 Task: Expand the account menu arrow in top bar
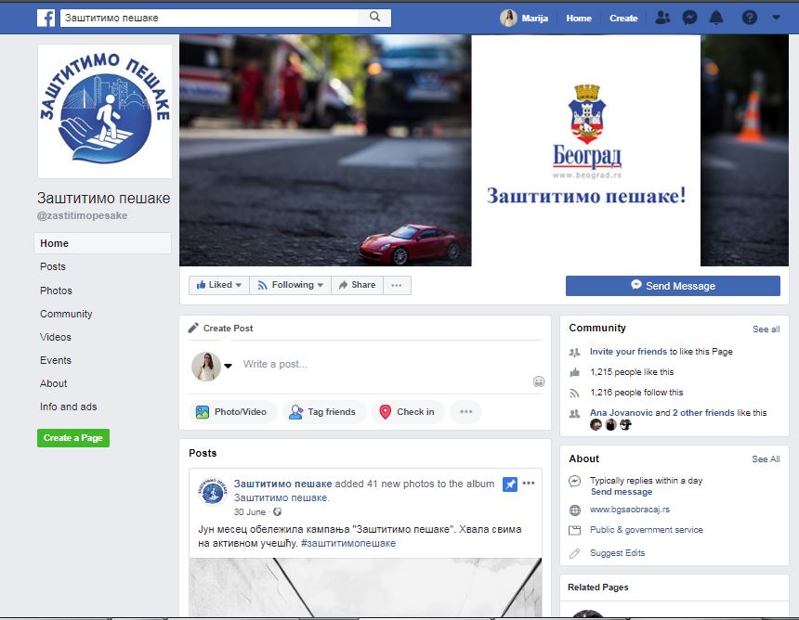tap(776, 18)
